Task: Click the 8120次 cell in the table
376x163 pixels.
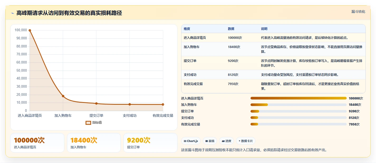Action: tap(233, 75)
